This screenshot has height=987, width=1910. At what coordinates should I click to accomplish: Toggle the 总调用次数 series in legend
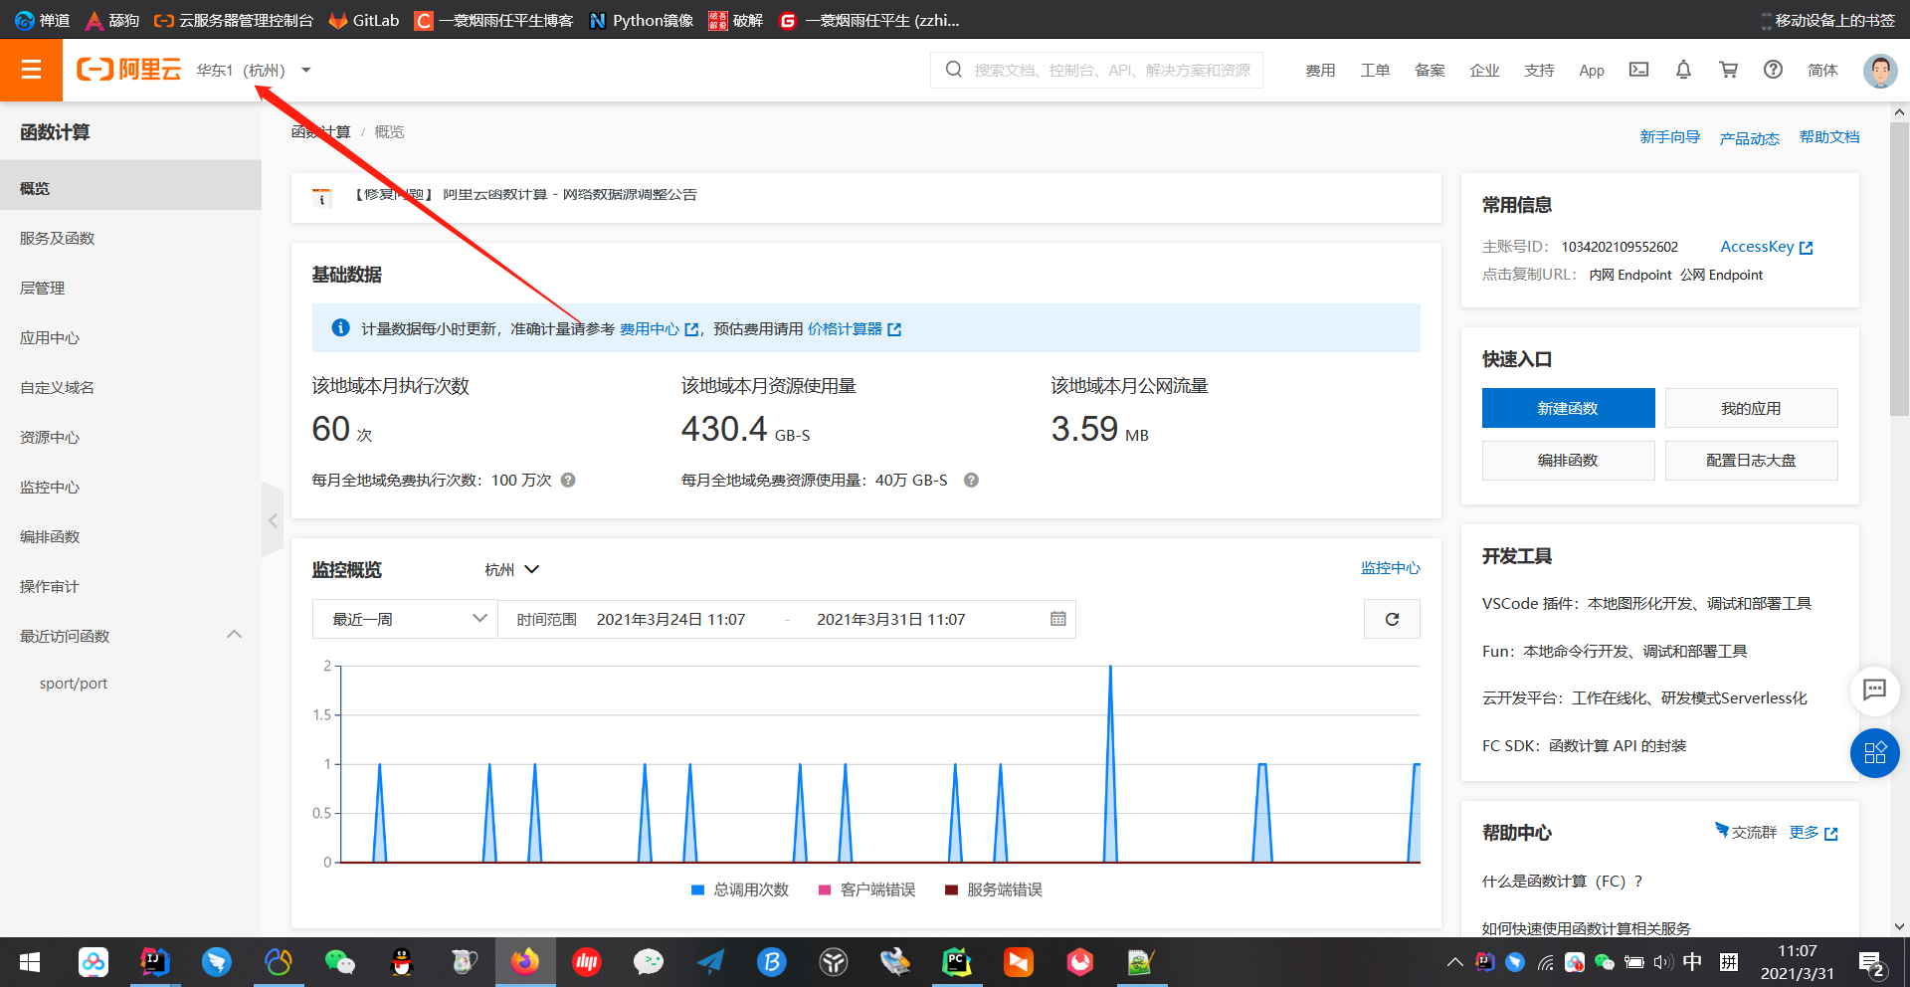(740, 889)
